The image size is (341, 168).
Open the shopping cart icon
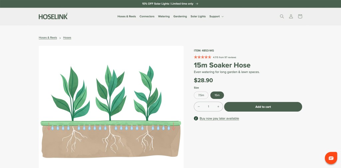pos(300,16)
